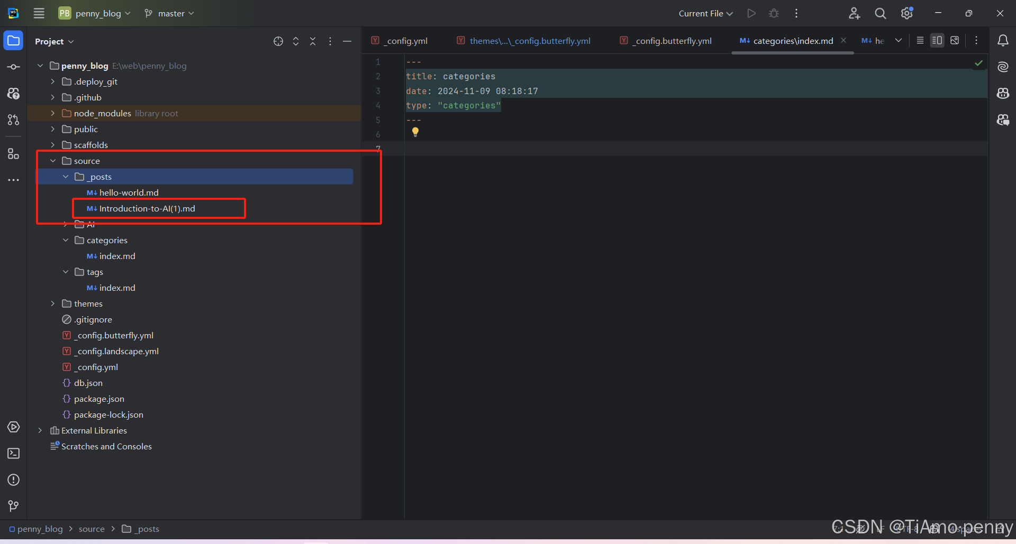
Task: Click the yellow lightbulb intention hint
Action: coord(415,132)
